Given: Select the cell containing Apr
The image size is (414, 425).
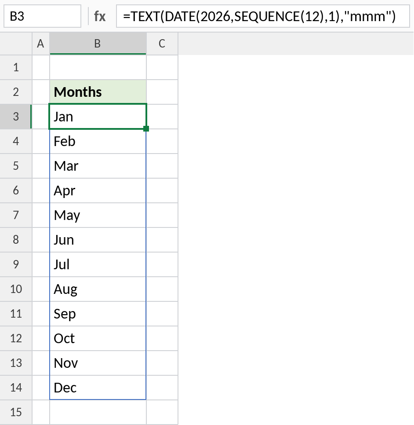Looking at the screenshot, I should point(98,191).
